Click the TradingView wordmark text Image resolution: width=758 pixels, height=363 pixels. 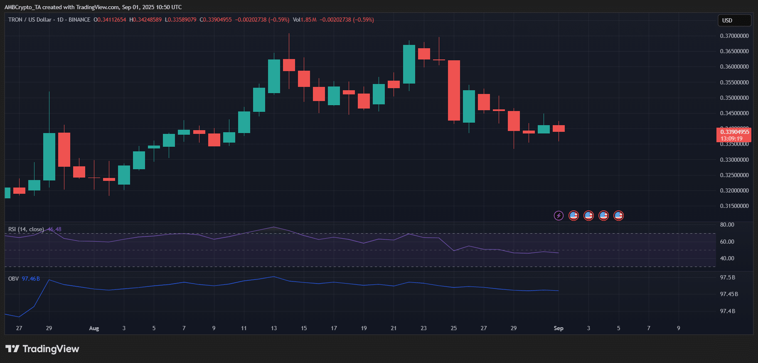[51, 349]
